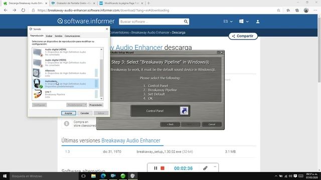Viewport: 321px width, 180px height.
Task: Click the browser address bar URL
Action: pyautogui.click(x=103, y=10)
